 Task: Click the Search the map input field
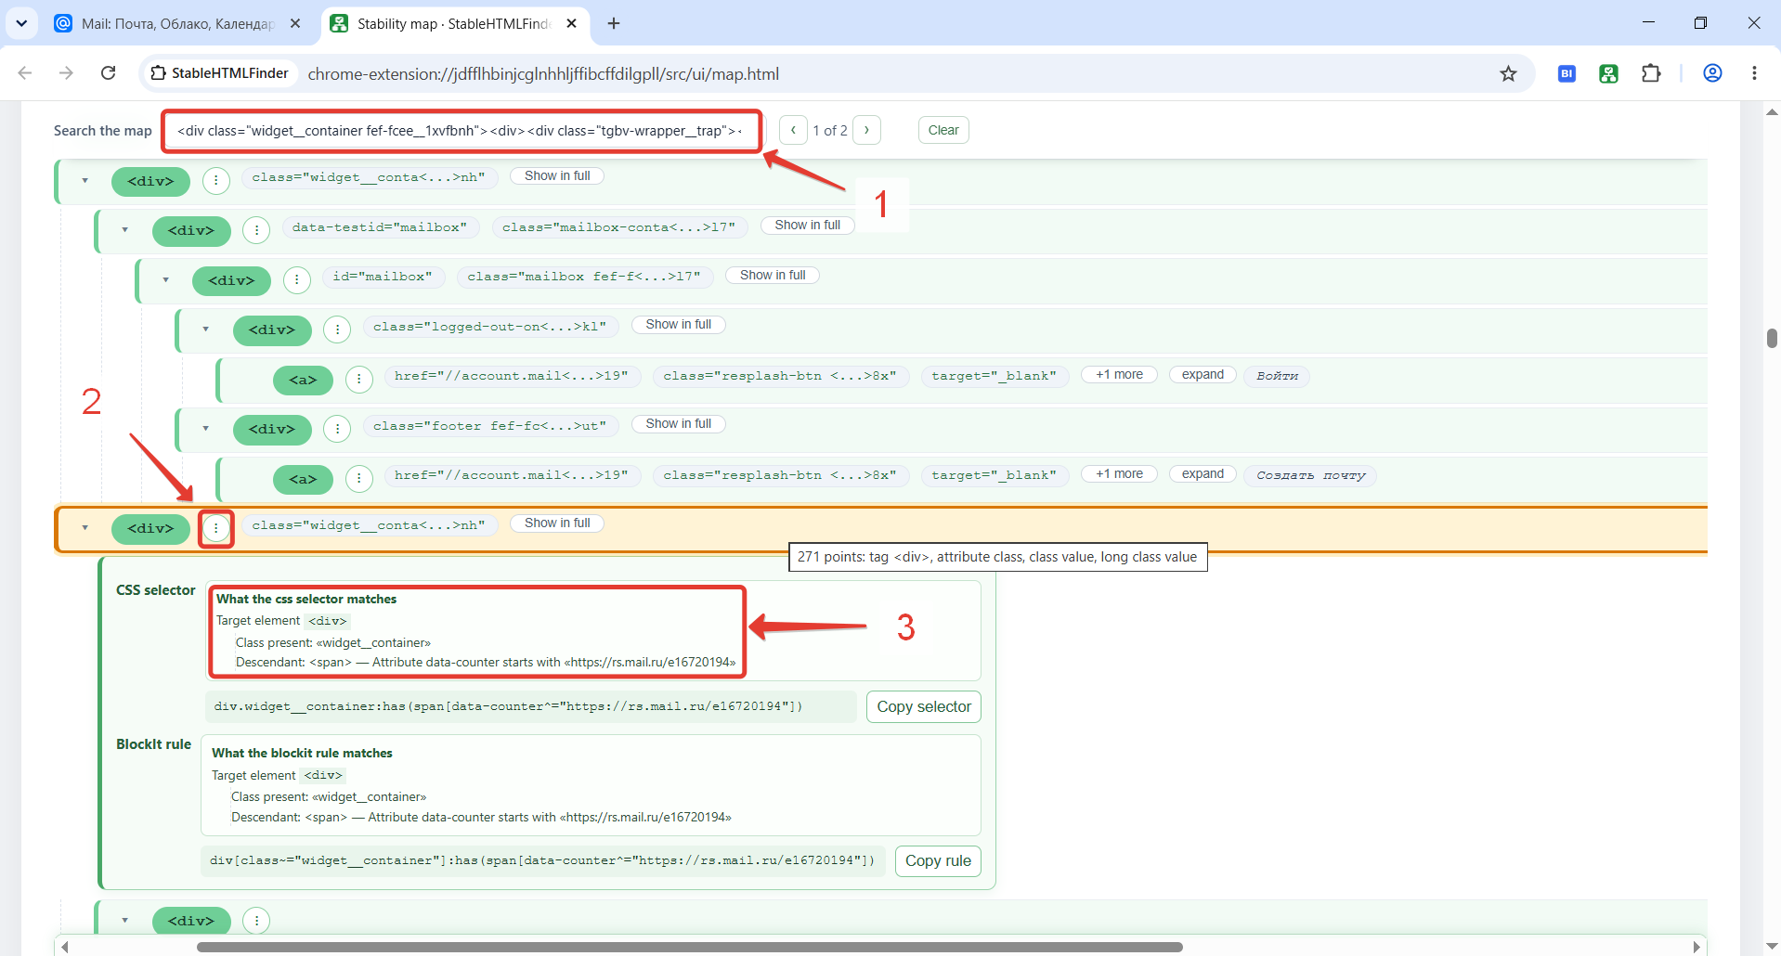click(x=461, y=131)
